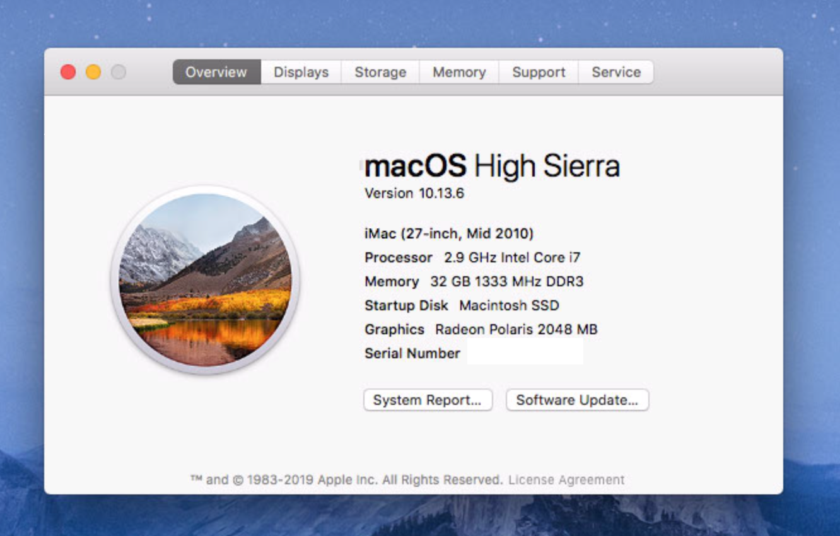Image resolution: width=840 pixels, height=536 pixels.
Task: Close the About This Mac window
Action: (x=68, y=72)
